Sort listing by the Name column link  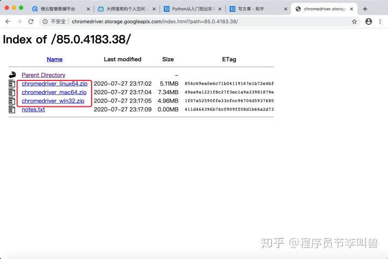(x=54, y=59)
